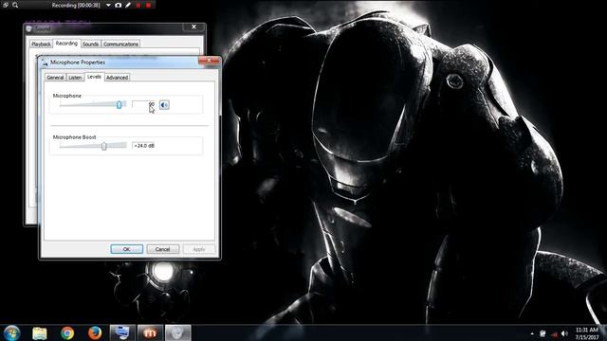Open File Explorer from taskbar
Image resolution: width=607 pixels, height=341 pixels.
pyautogui.click(x=40, y=332)
